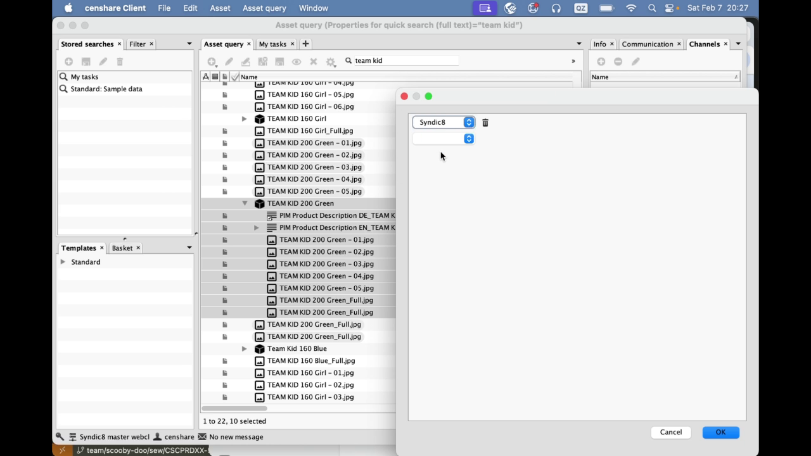The width and height of the screenshot is (811, 456).
Task: Click the new asset plus icon in Asset query toolbar
Action: point(212,61)
